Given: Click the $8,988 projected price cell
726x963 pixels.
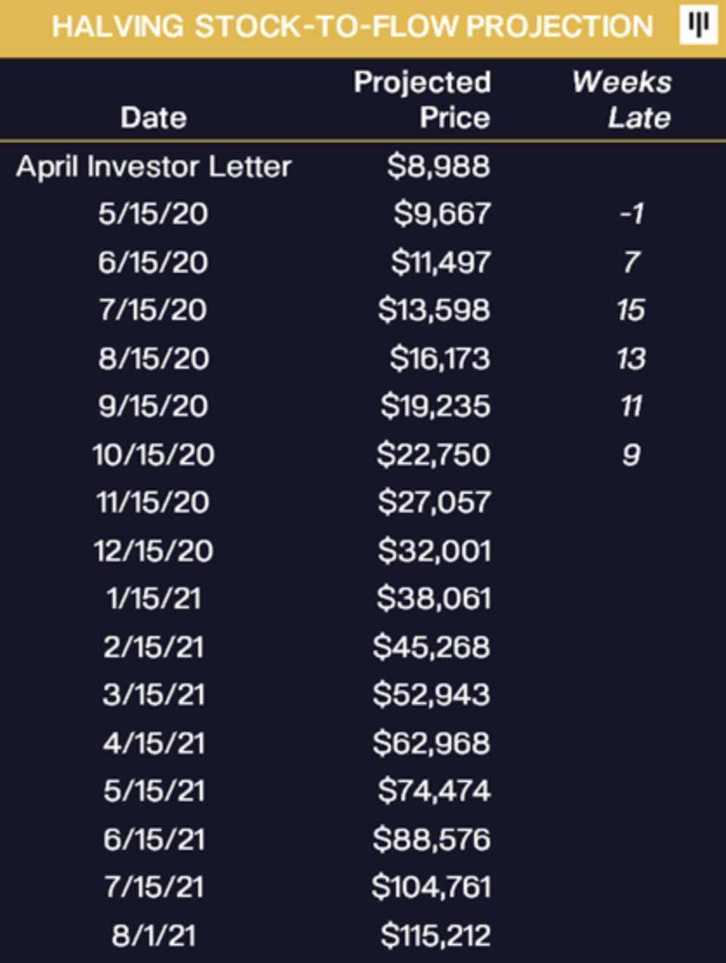Looking at the screenshot, I should [438, 167].
